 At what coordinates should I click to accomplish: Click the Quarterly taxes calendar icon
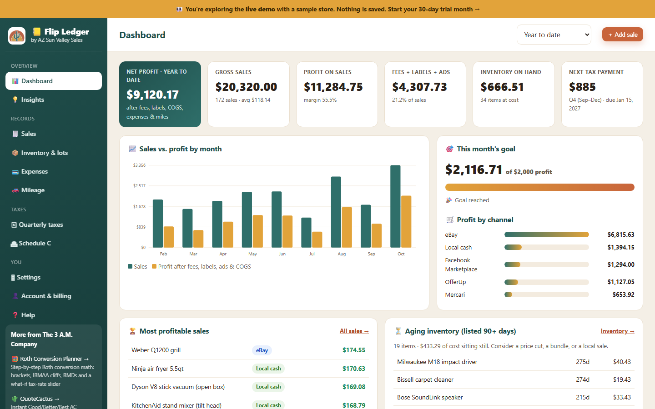point(14,224)
